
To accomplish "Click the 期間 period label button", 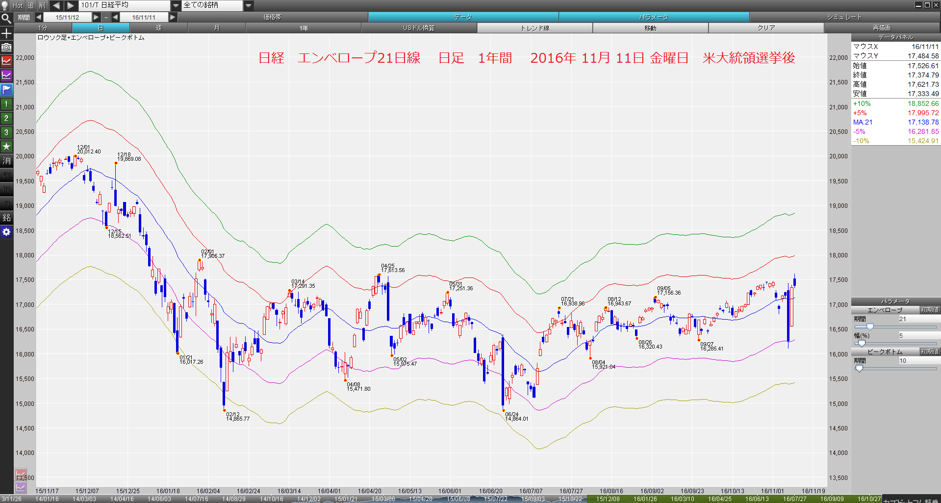I will [x=24, y=17].
